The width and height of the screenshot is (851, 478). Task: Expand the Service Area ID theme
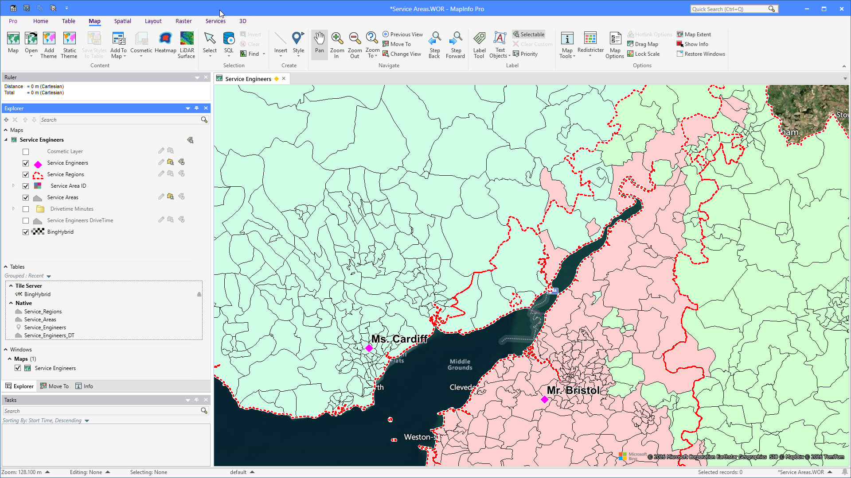tap(13, 186)
